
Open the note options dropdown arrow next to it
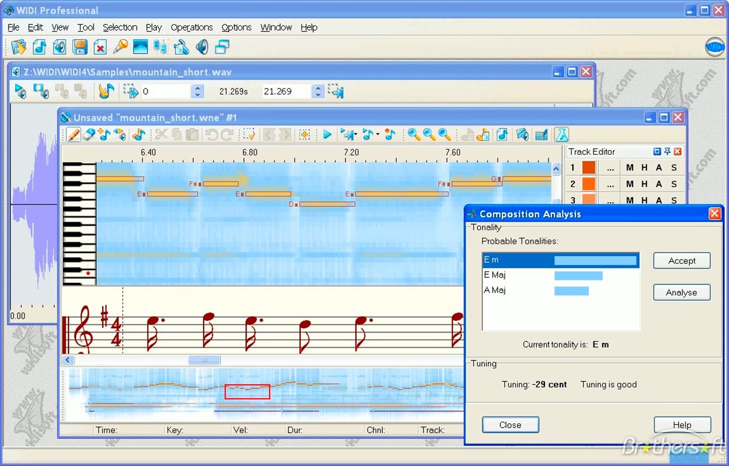point(378,134)
